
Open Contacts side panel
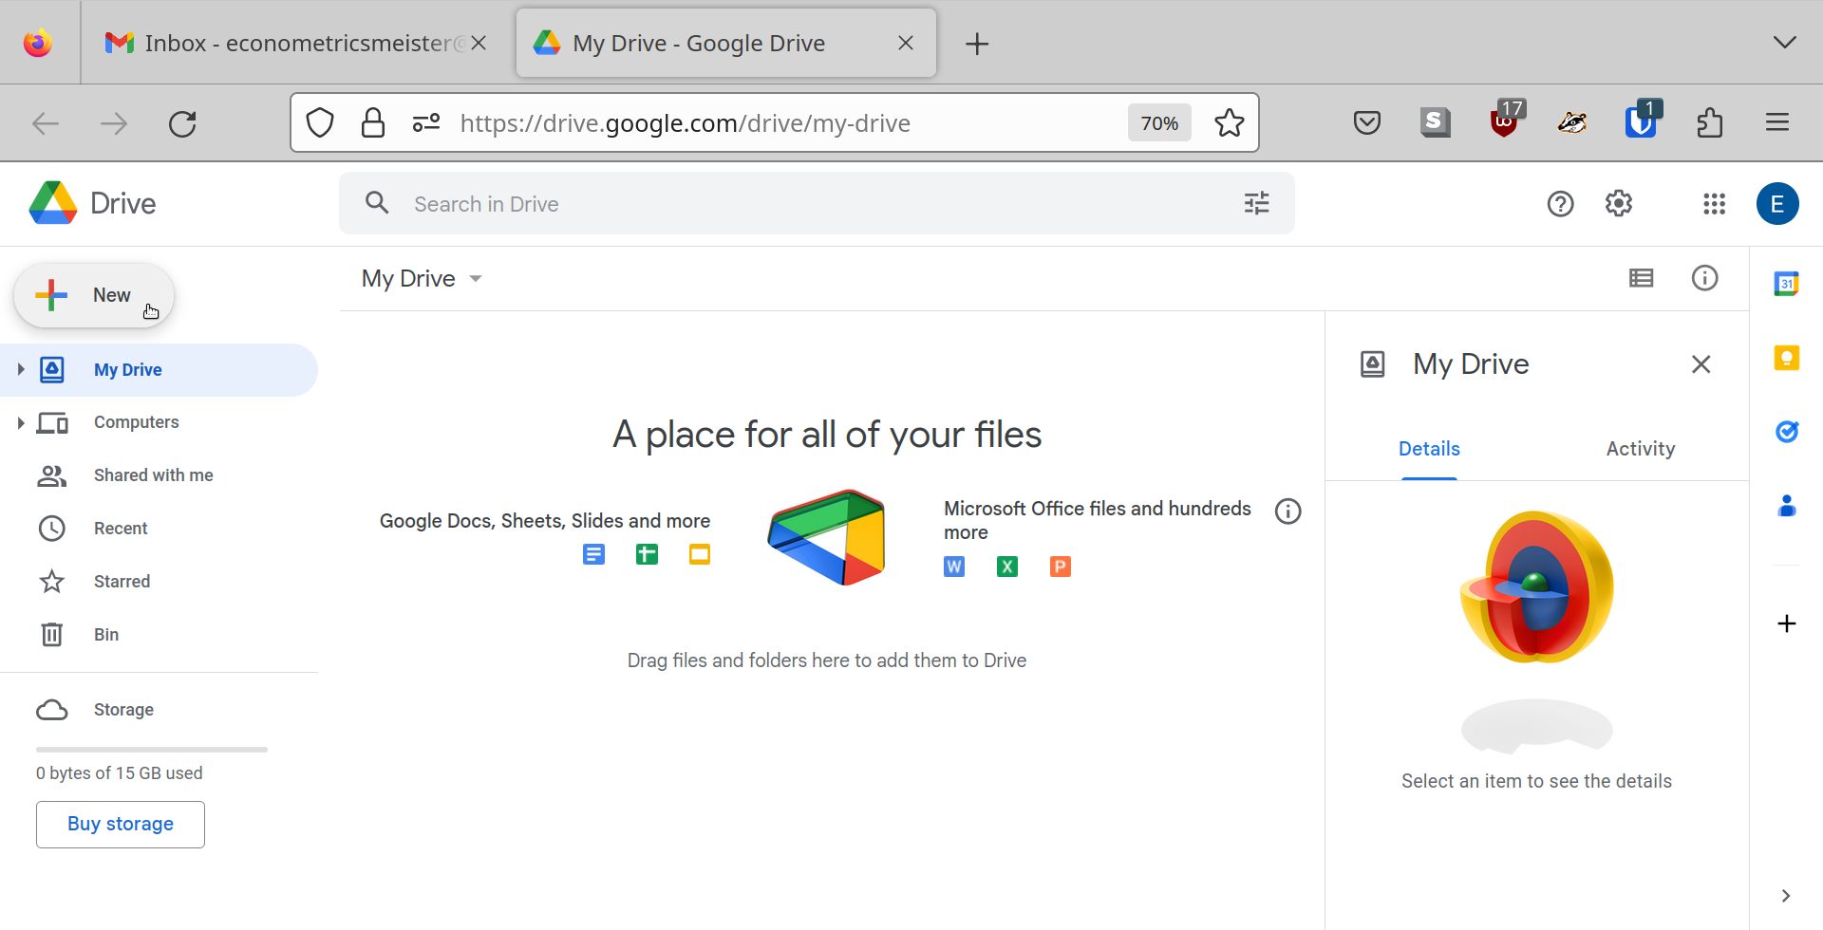tap(1787, 506)
